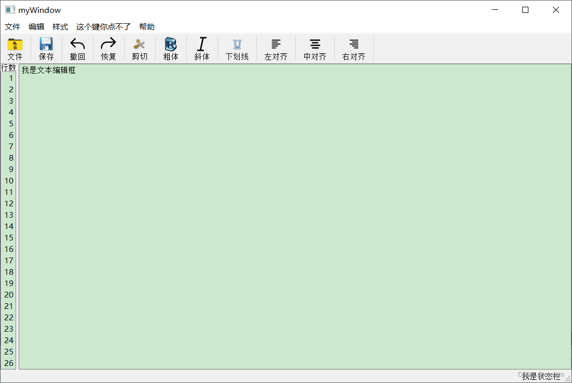
Task: Maximize the myWindow window
Action: (525, 10)
